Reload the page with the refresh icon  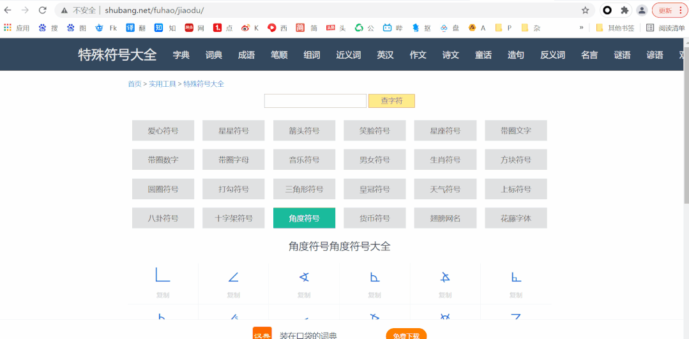[43, 10]
